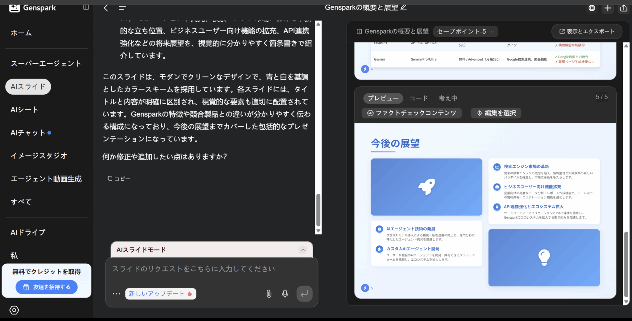632x321 pixels.
Task: Click the rocket image card
Action: tap(426, 187)
